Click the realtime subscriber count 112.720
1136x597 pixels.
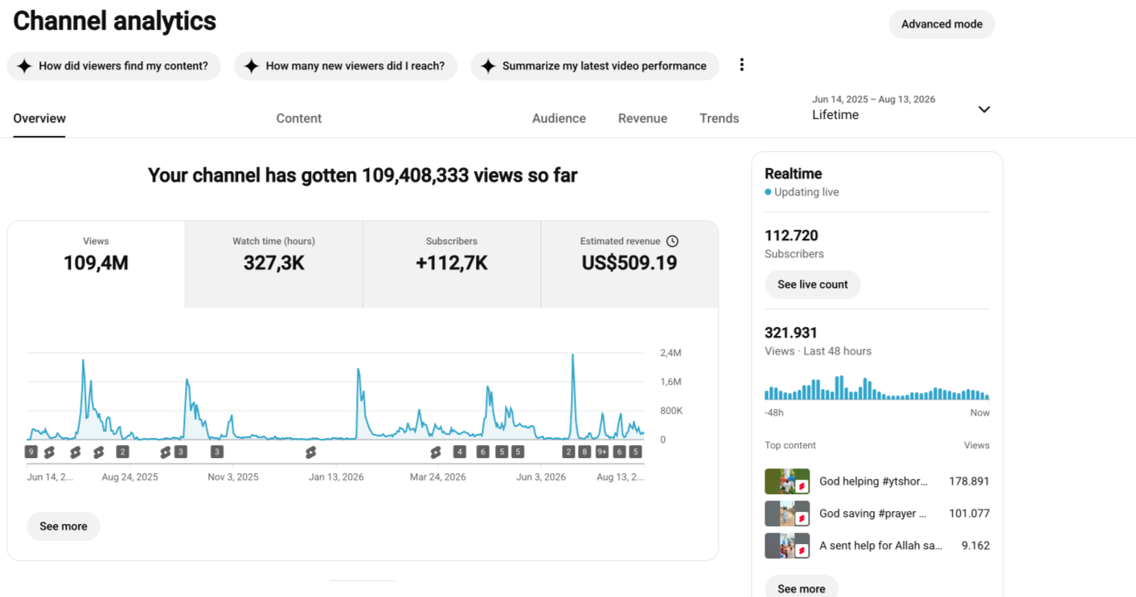791,235
